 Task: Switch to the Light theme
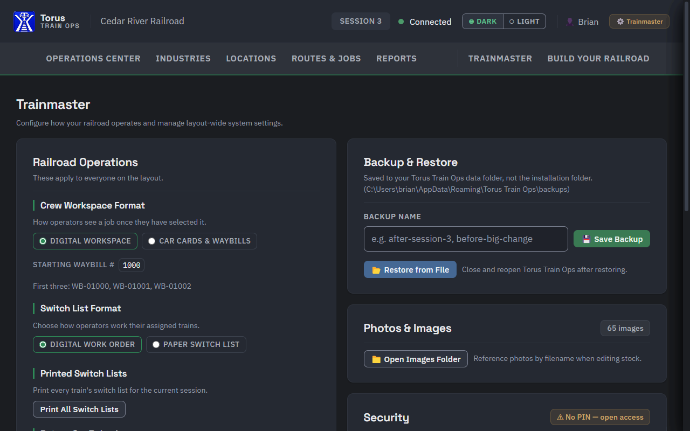pyautogui.click(x=525, y=22)
